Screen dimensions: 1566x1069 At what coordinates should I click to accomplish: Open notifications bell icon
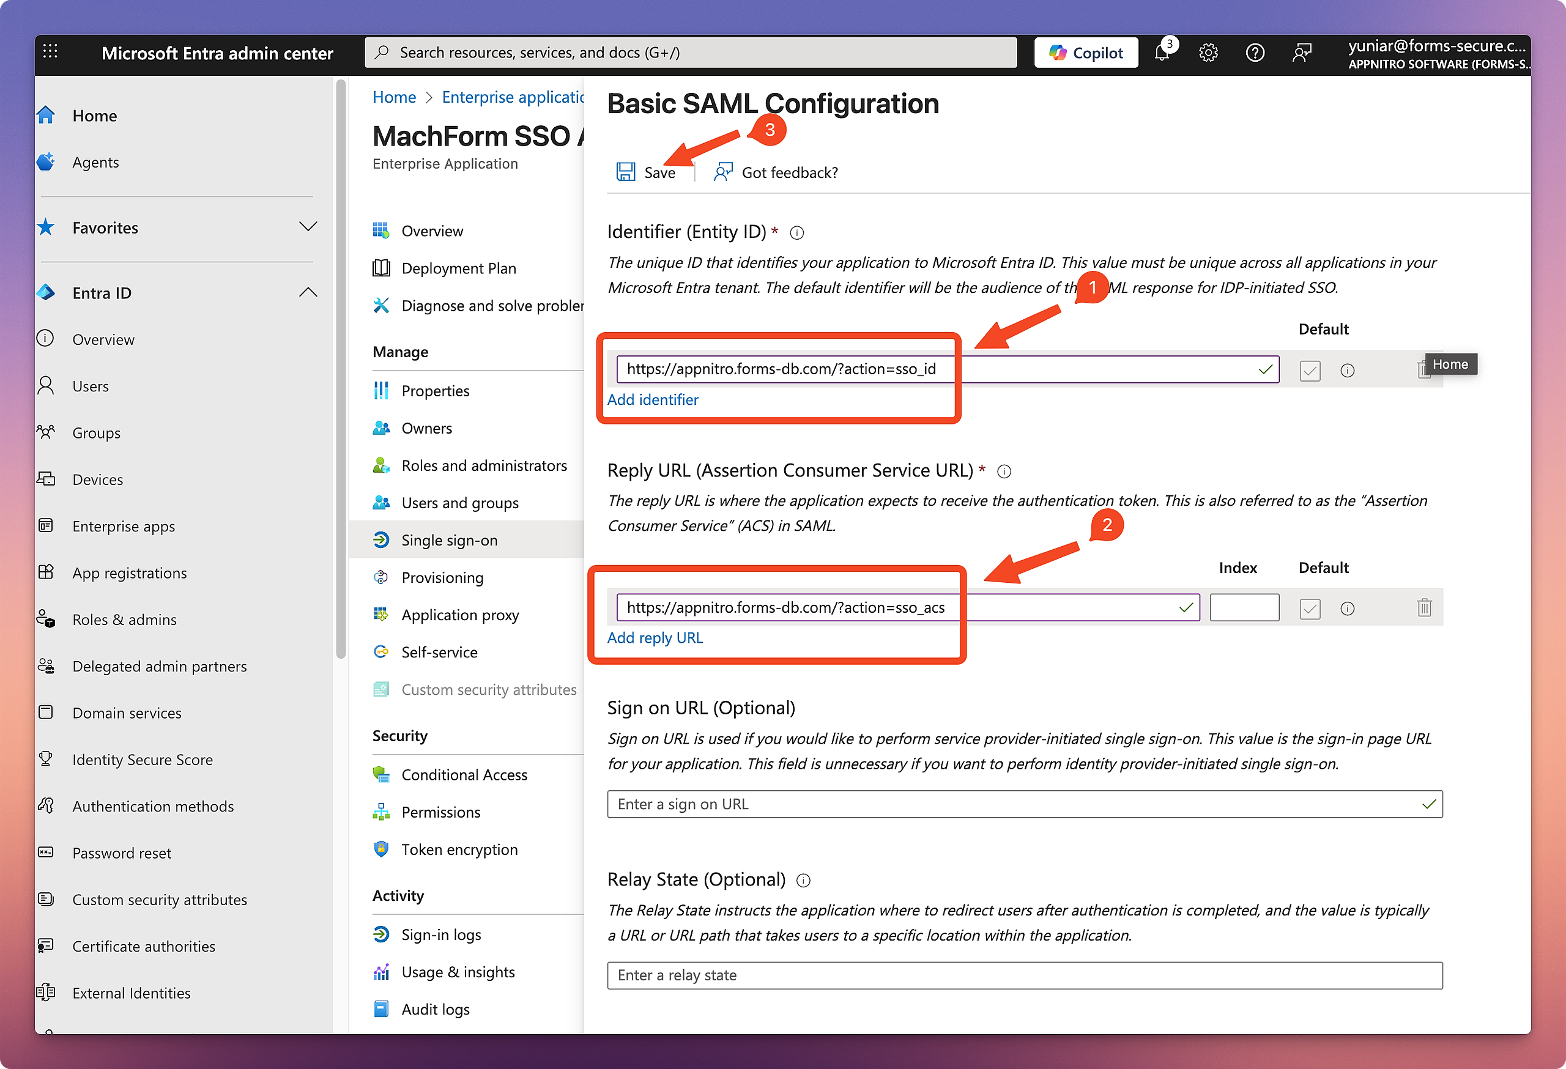(1162, 53)
